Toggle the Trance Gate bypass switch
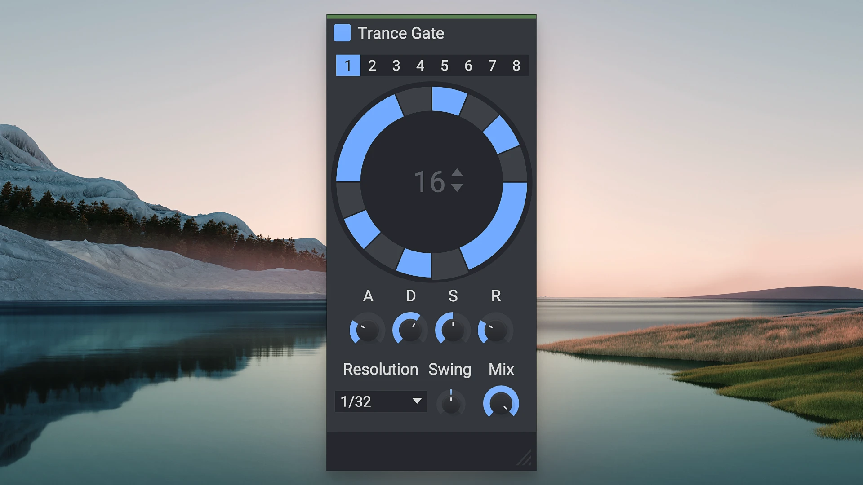 coord(342,33)
